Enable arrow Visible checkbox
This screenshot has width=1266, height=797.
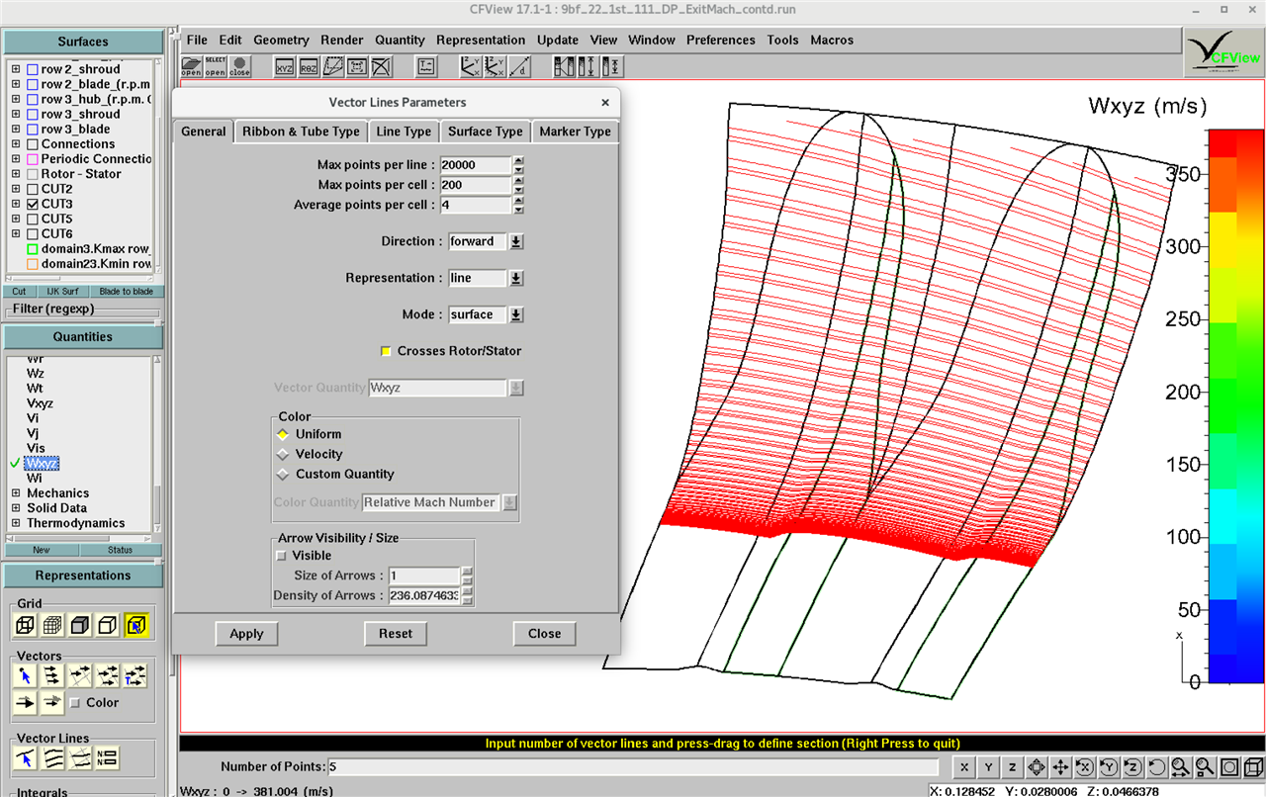pyautogui.click(x=282, y=556)
